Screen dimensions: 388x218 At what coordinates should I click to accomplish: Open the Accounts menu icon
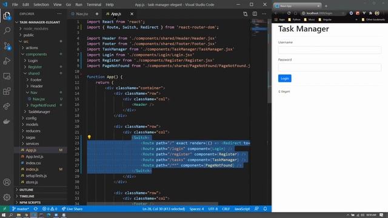7,182
